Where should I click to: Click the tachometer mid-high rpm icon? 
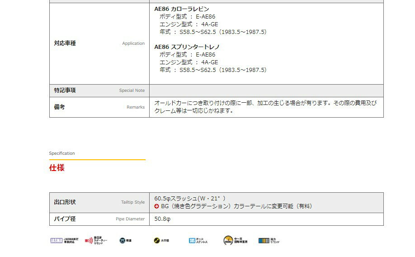(228, 240)
